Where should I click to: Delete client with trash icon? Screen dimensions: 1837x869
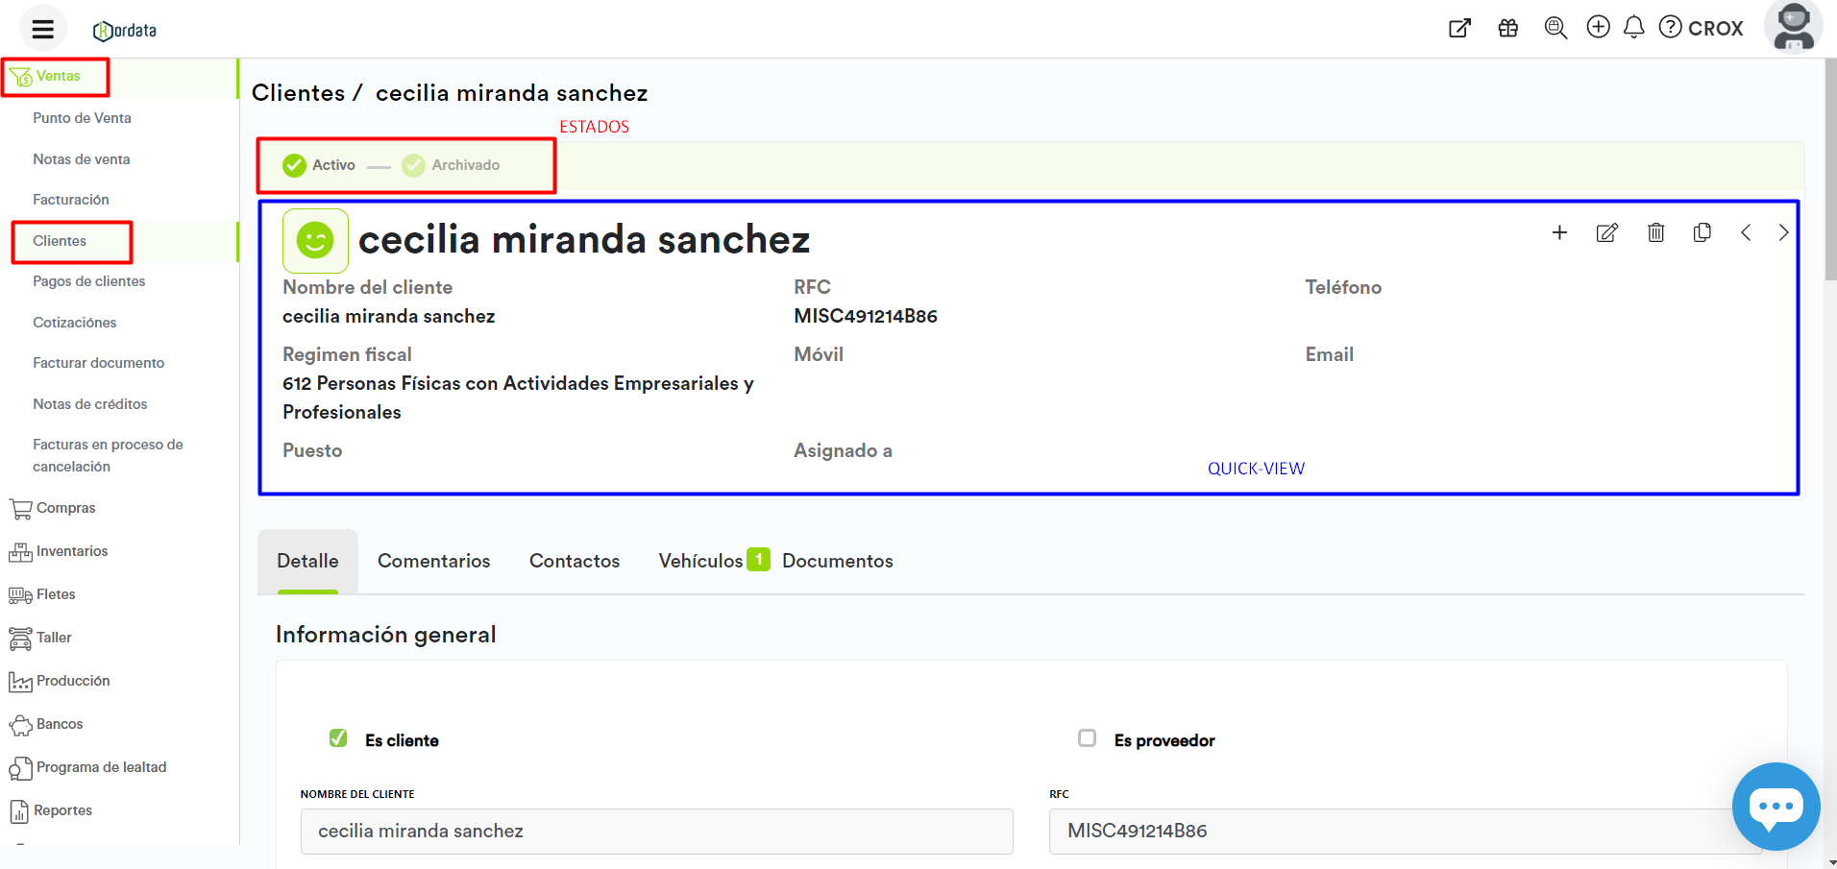click(1655, 232)
